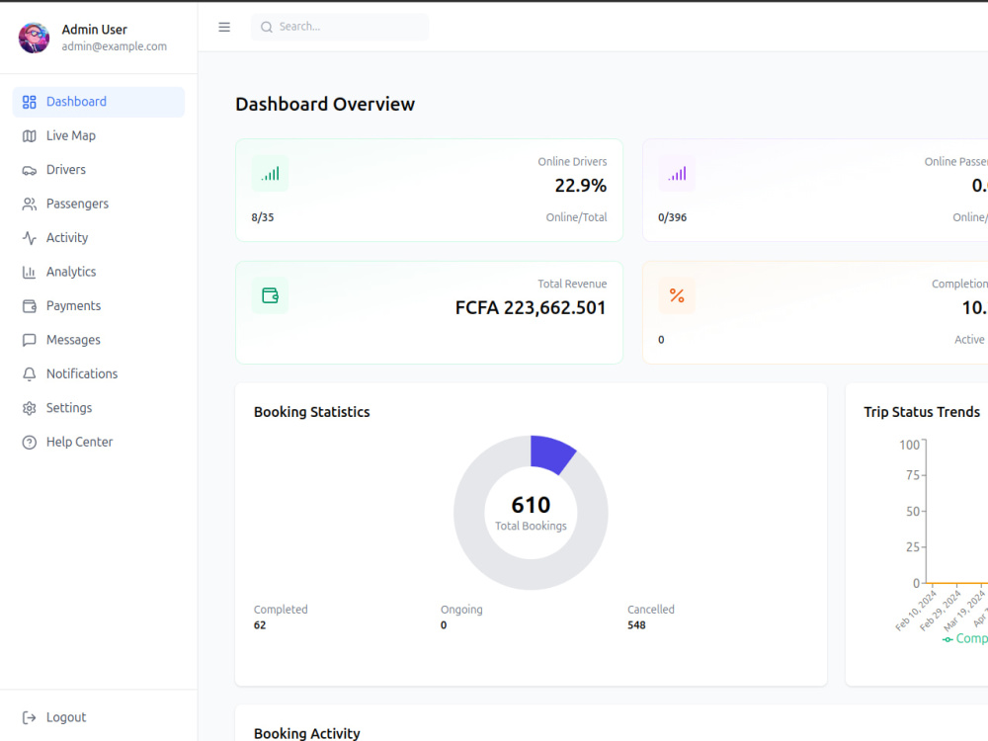This screenshot has height=741, width=988.
Task: Click the people icon beside Passengers
Action: (x=29, y=205)
